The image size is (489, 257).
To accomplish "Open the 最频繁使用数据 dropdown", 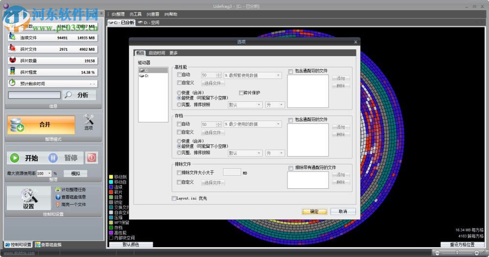I will (253, 75).
